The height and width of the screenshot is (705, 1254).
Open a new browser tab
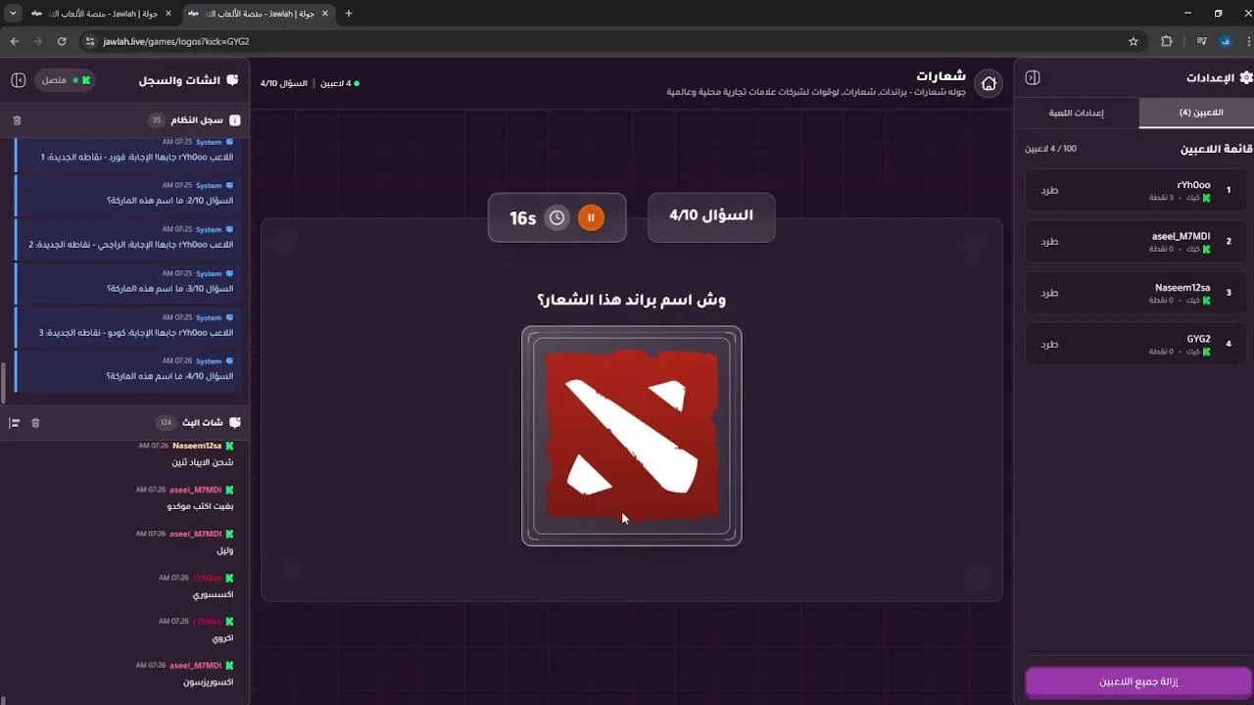click(349, 14)
